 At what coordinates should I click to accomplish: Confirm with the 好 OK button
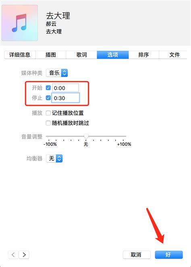point(169,255)
